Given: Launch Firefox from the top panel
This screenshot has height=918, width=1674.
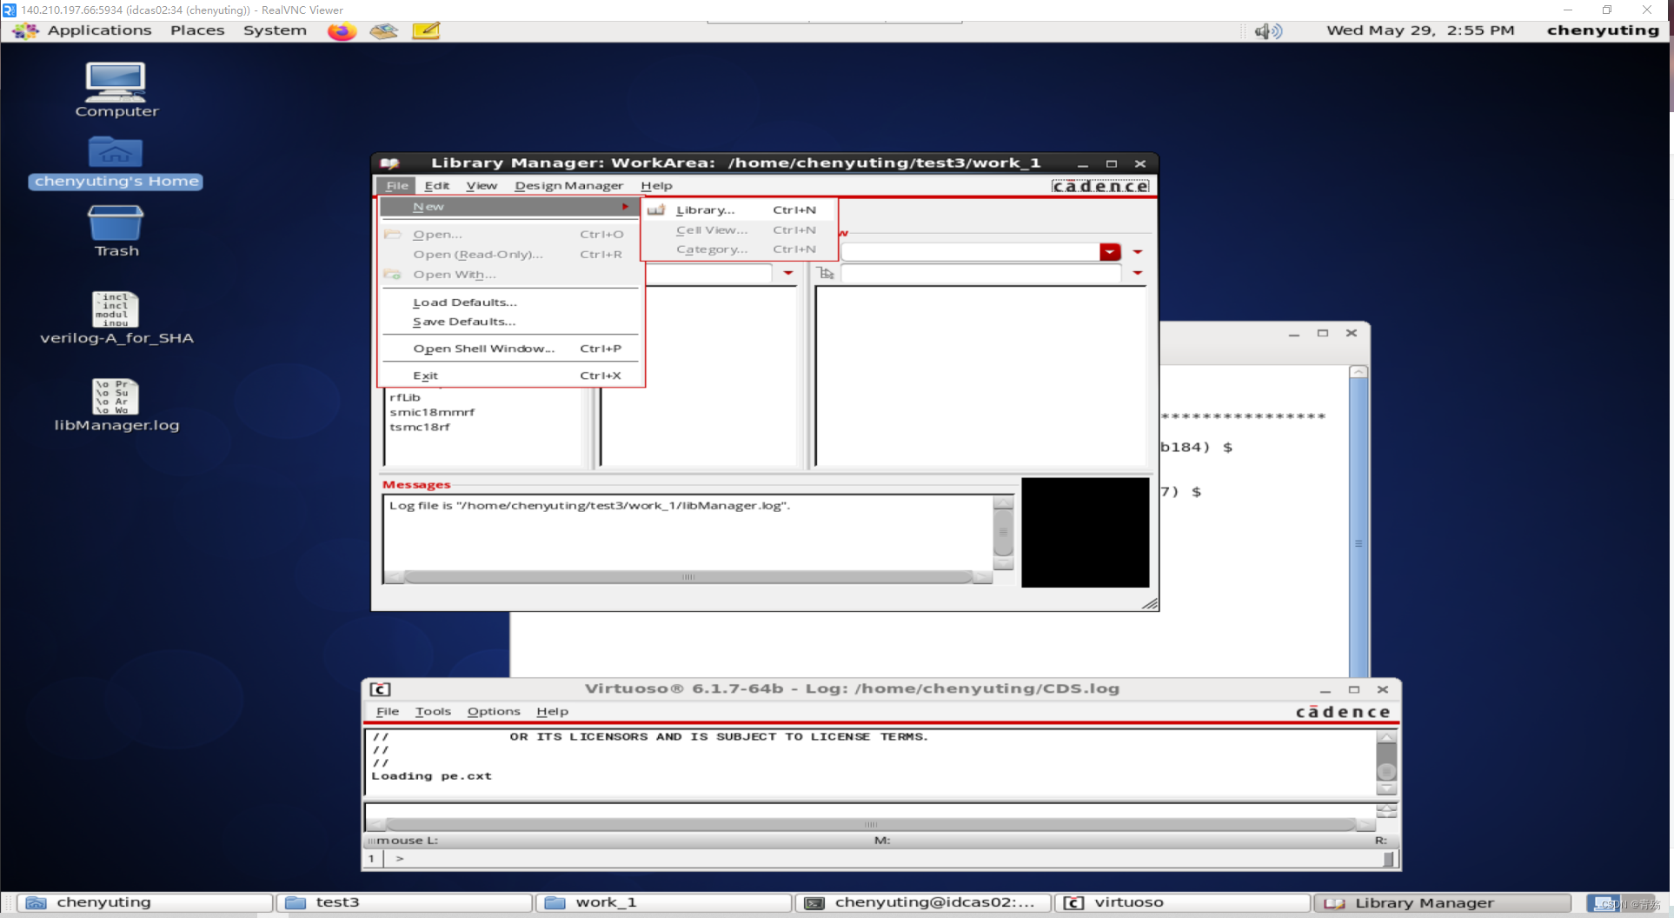Looking at the screenshot, I should (x=342, y=31).
